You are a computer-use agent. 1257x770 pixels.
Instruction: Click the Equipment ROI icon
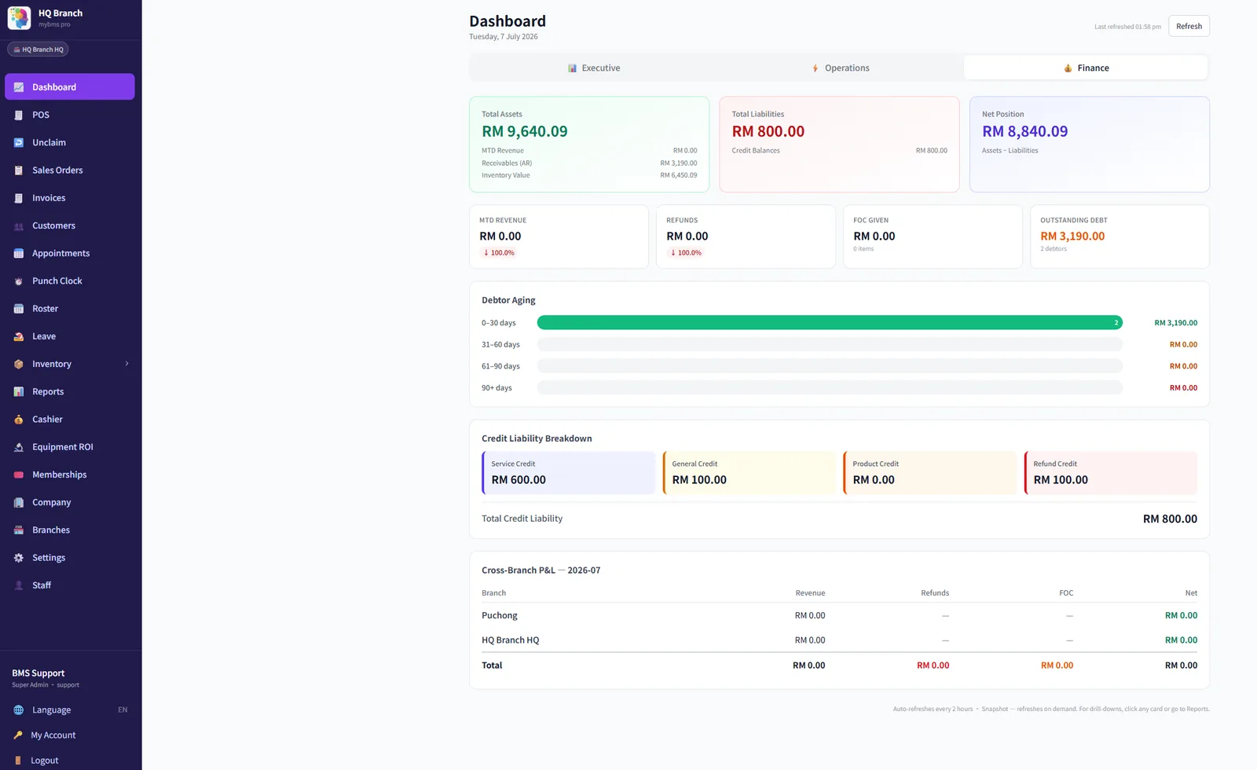(x=19, y=447)
